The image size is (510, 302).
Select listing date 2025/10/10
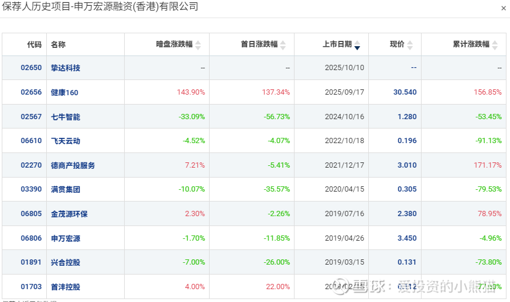pos(344,68)
